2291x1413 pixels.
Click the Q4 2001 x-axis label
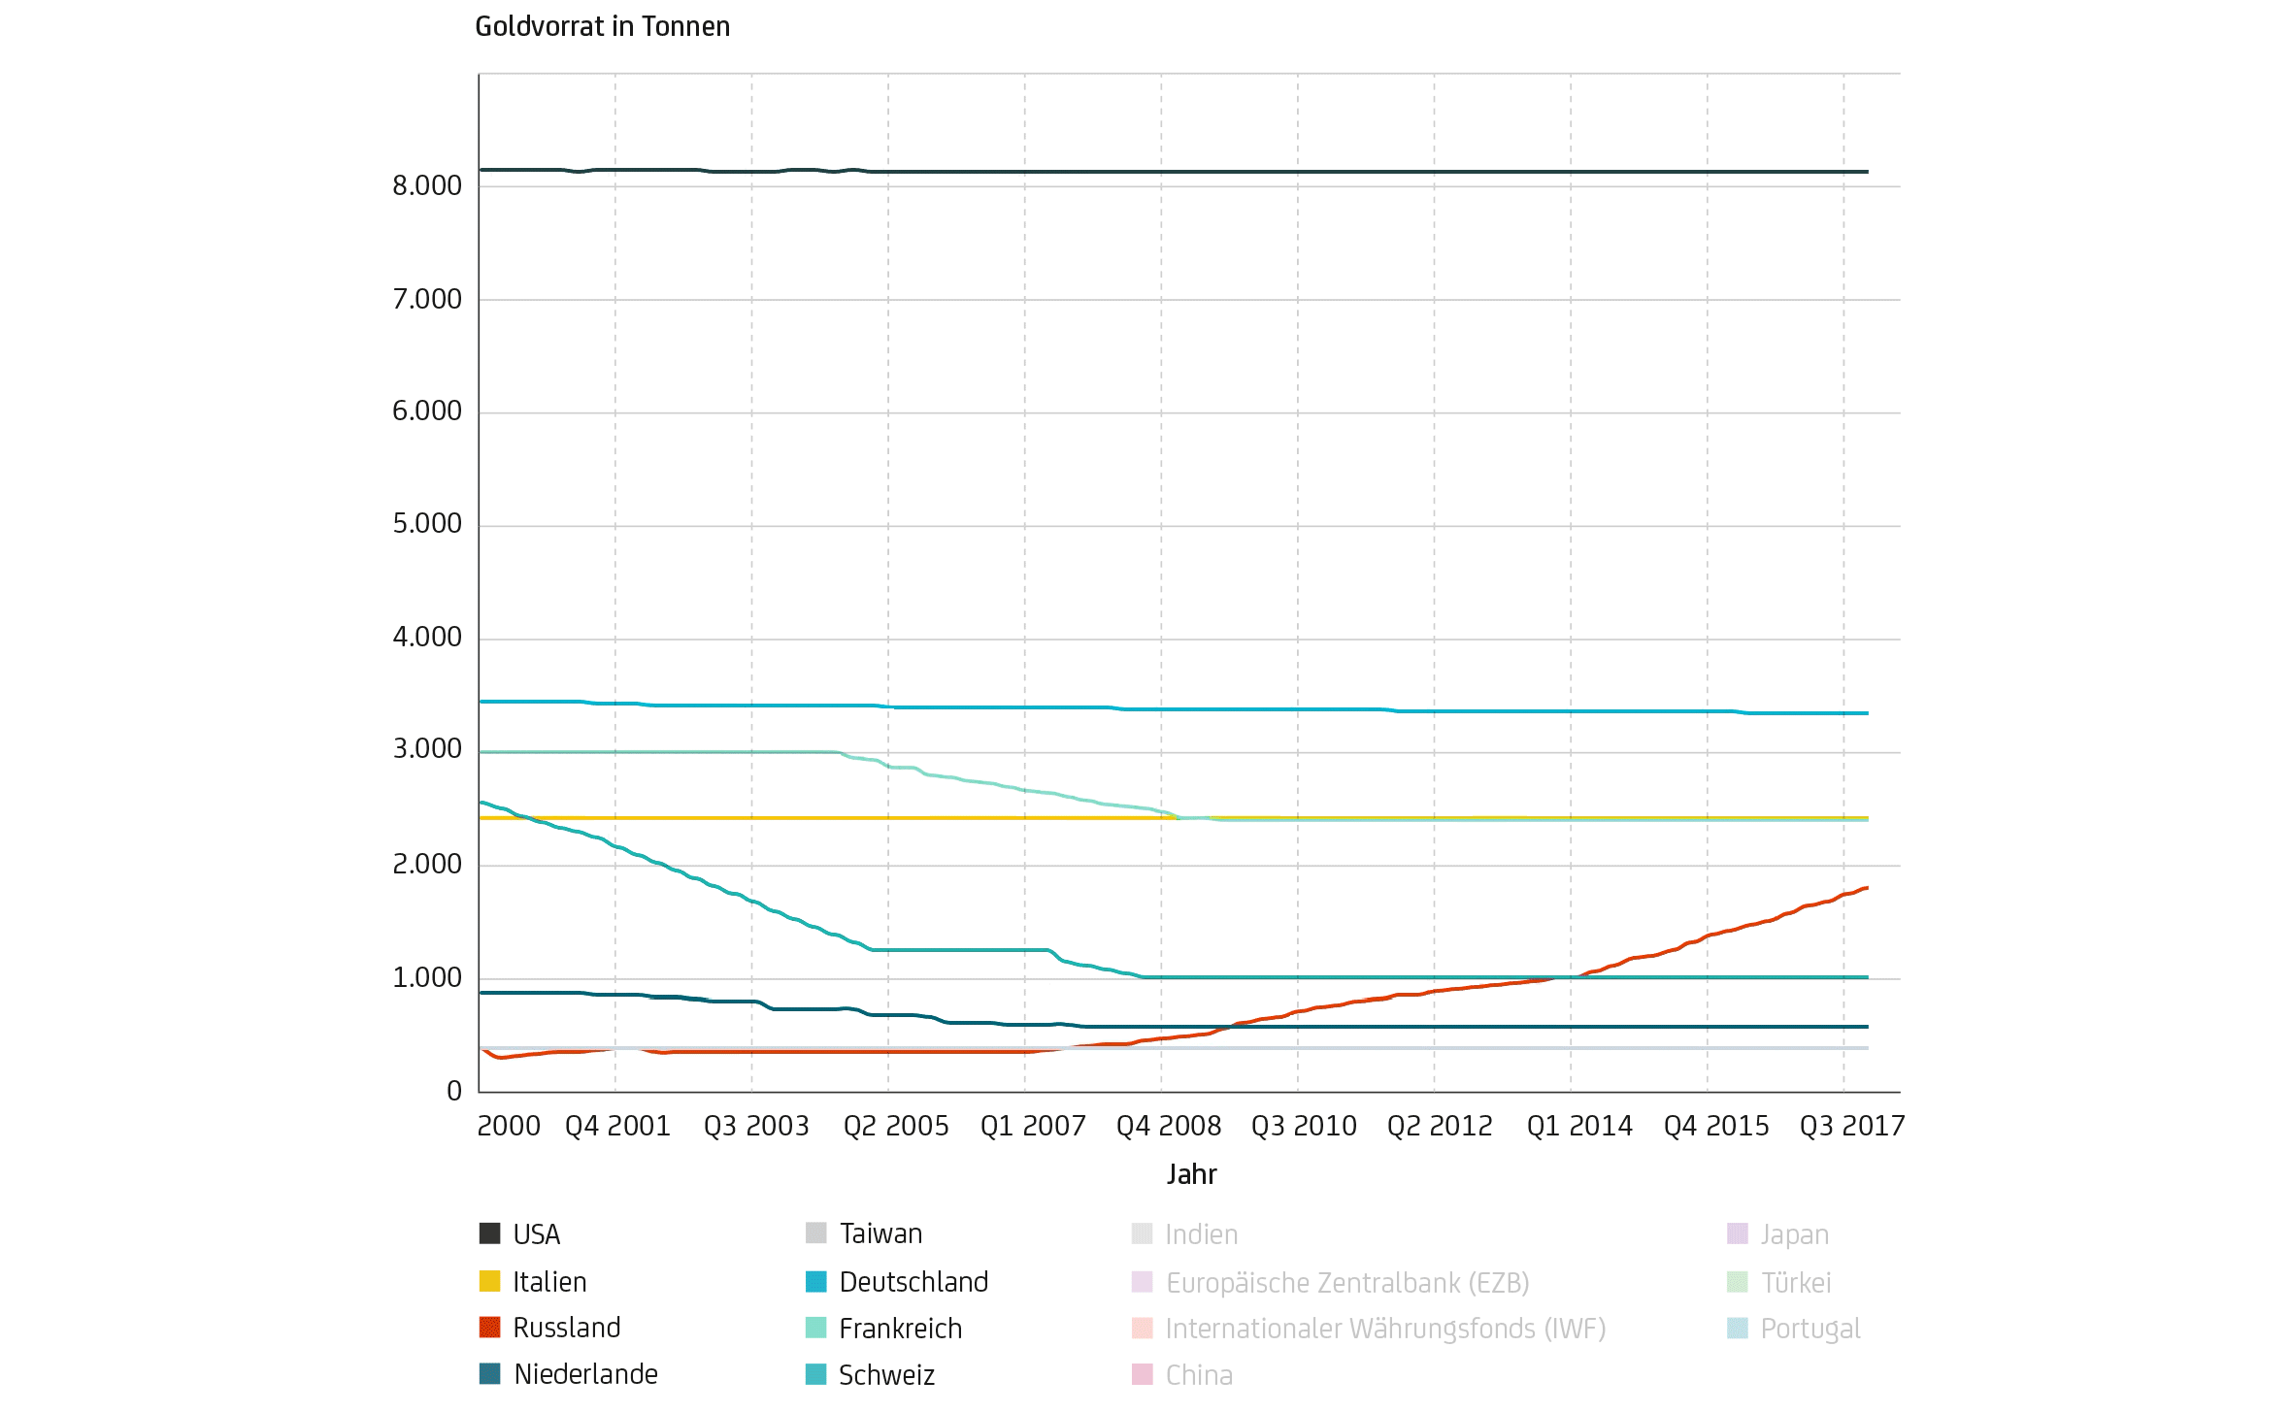click(x=618, y=1126)
